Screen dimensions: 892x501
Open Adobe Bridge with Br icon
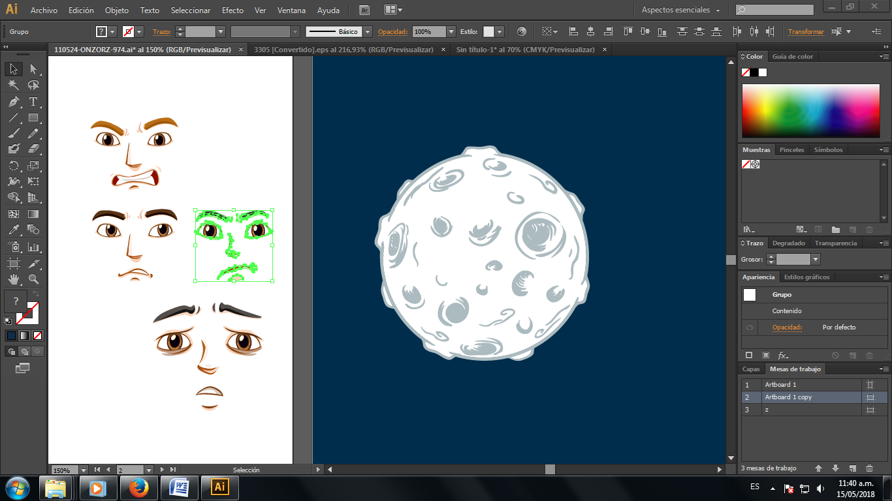click(364, 10)
